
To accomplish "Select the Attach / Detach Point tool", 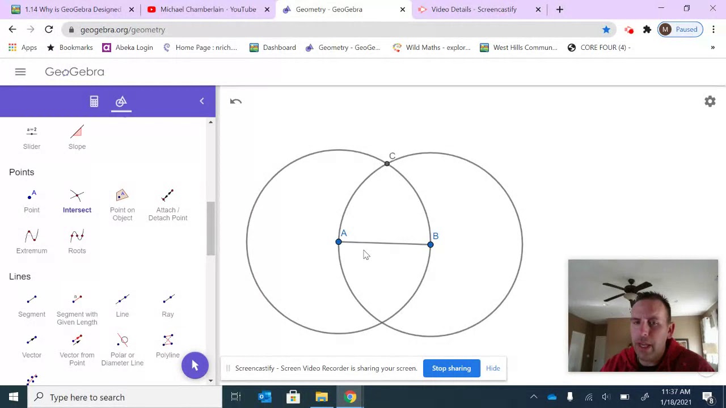I will [168, 205].
